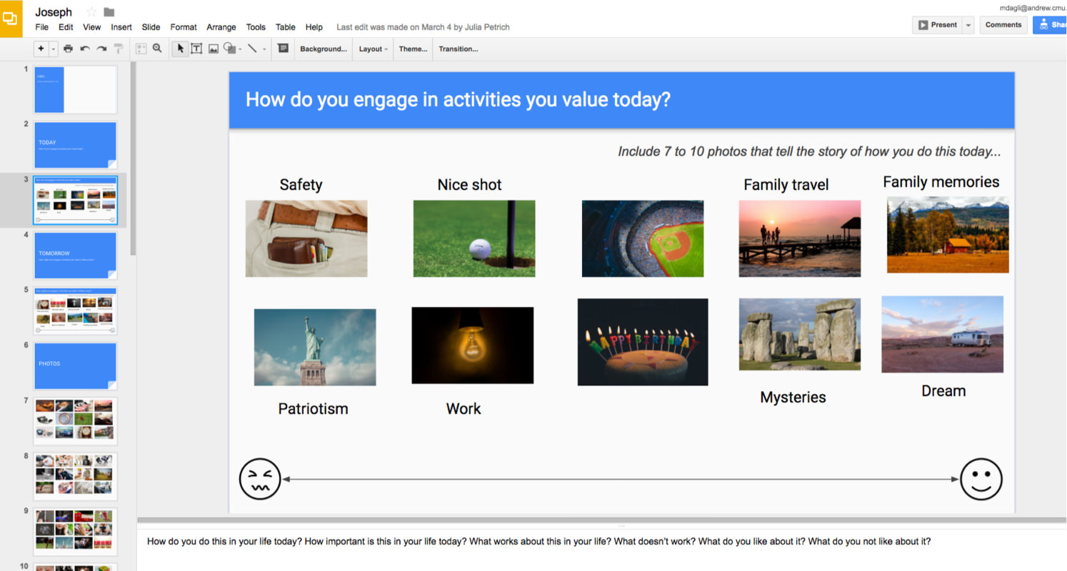Click the Theme... button
Screen dimensions: 1067x571
point(413,49)
